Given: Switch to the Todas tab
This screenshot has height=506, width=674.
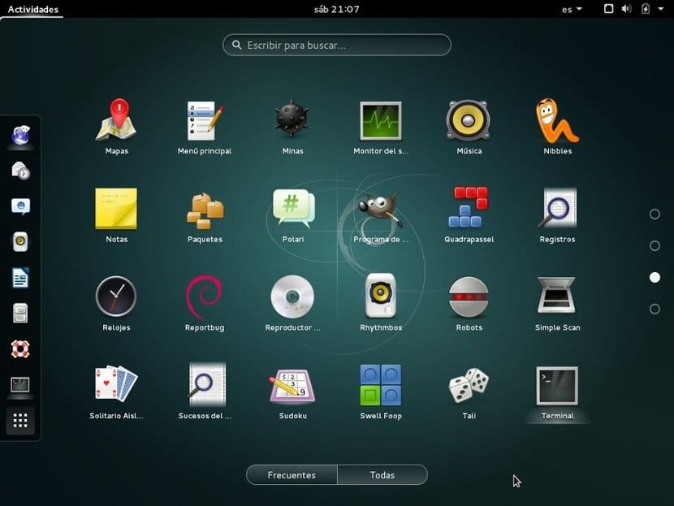Looking at the screenshot, I should 382,475.
